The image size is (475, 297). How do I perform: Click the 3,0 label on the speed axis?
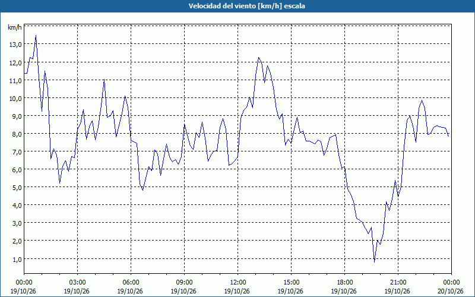(17, 223)
